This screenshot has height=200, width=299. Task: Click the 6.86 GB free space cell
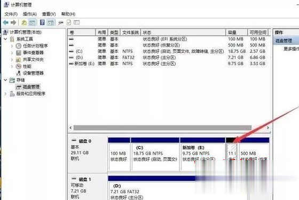(x=257, y=58)
